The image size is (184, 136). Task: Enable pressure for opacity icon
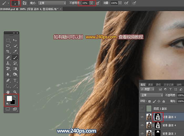click(x=98, y=3)
